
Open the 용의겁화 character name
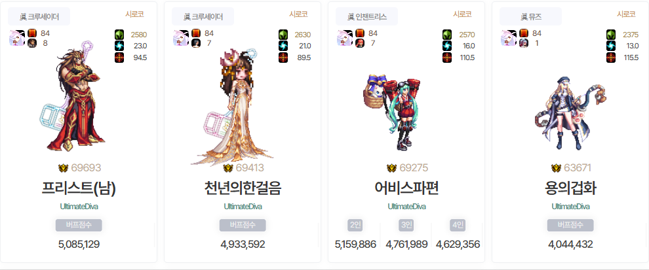570,188
